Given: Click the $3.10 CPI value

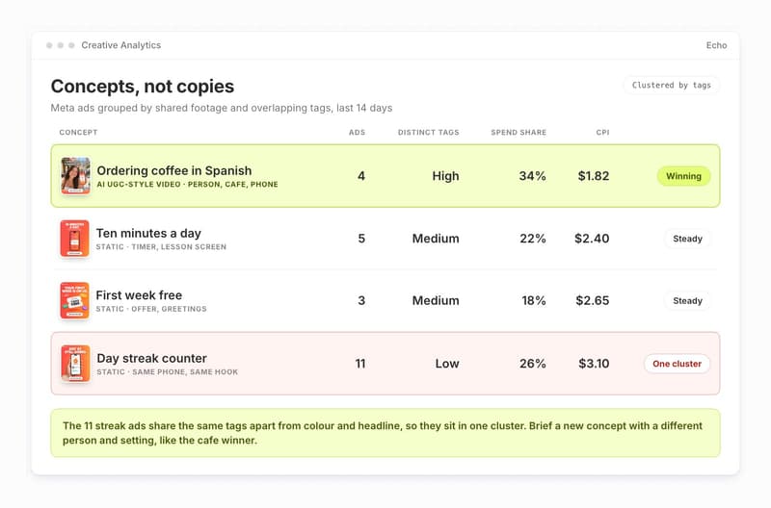Looking at the screenshot, I should [x=594, y=364].
